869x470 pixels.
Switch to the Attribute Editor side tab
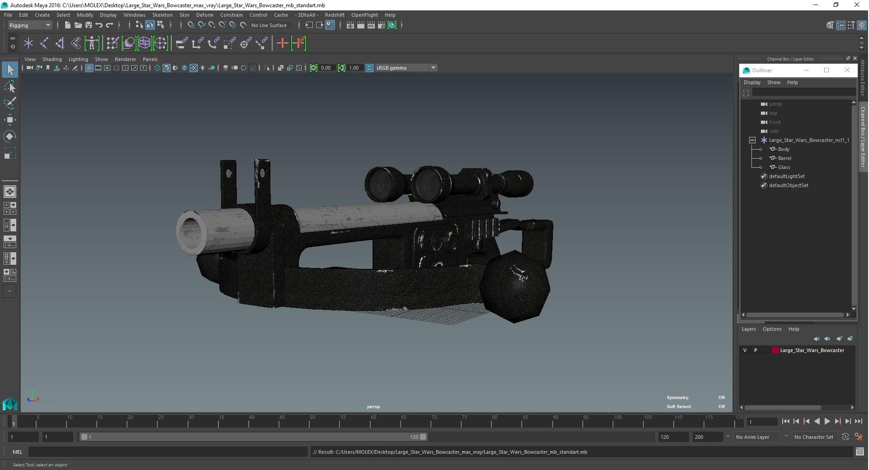(x=863, y=77)
